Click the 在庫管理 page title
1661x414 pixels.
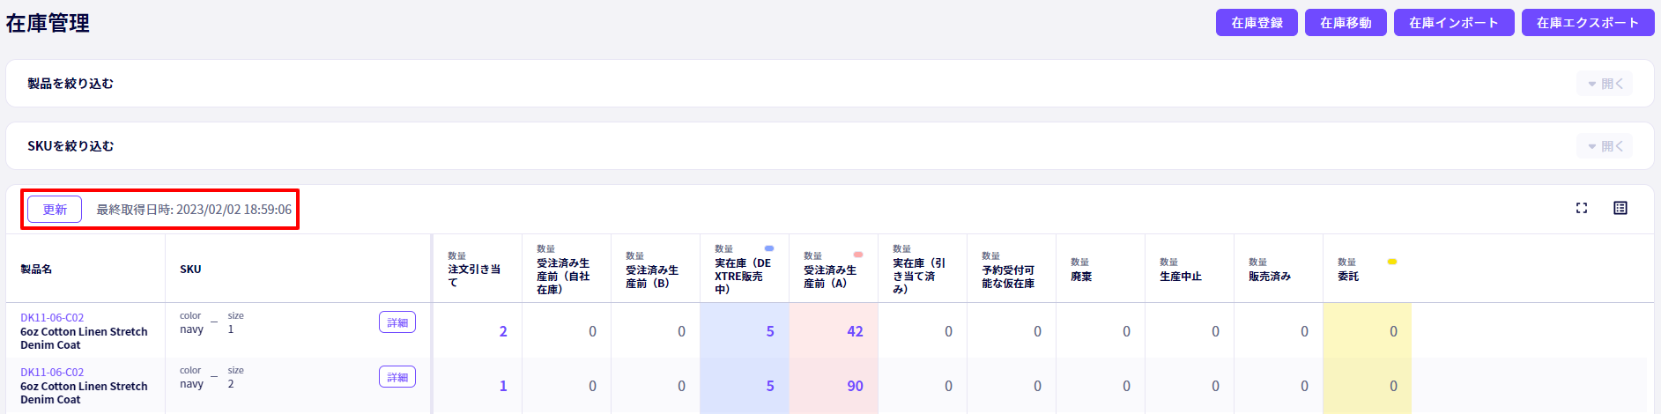click(48, 23)
